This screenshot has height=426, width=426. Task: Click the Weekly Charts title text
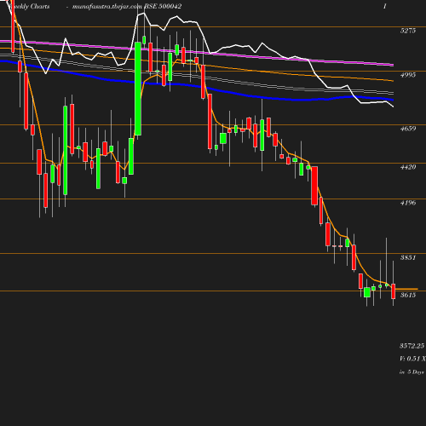(29, 6)
